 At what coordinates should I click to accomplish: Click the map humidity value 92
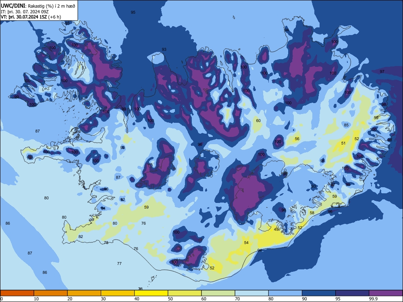(123, 200)
